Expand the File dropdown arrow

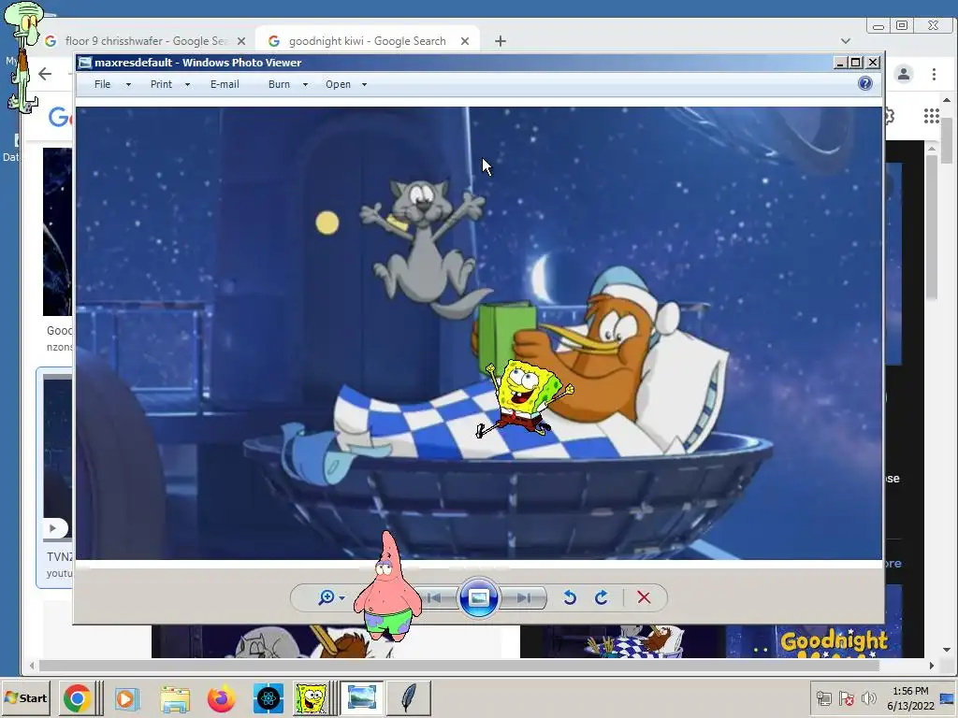[128, 85]
